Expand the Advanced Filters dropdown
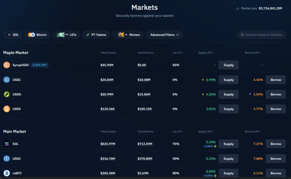The image size is (291, 179). (x=165, y=35)
